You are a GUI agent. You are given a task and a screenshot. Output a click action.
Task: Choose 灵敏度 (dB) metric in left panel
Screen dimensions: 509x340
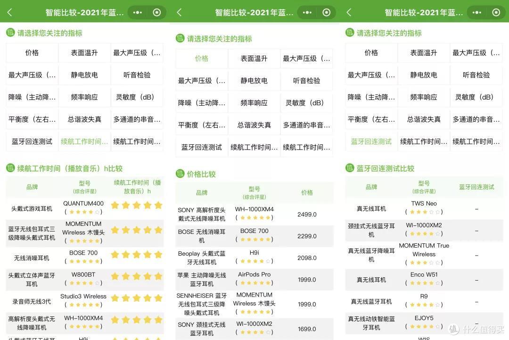(137, 97)
